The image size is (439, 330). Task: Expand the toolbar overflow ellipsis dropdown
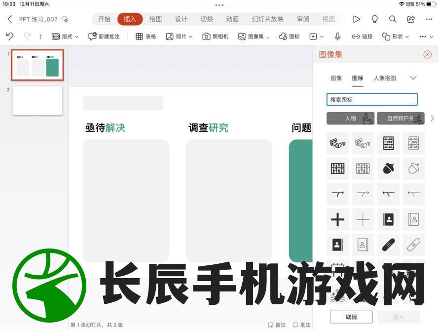(426, 37)
